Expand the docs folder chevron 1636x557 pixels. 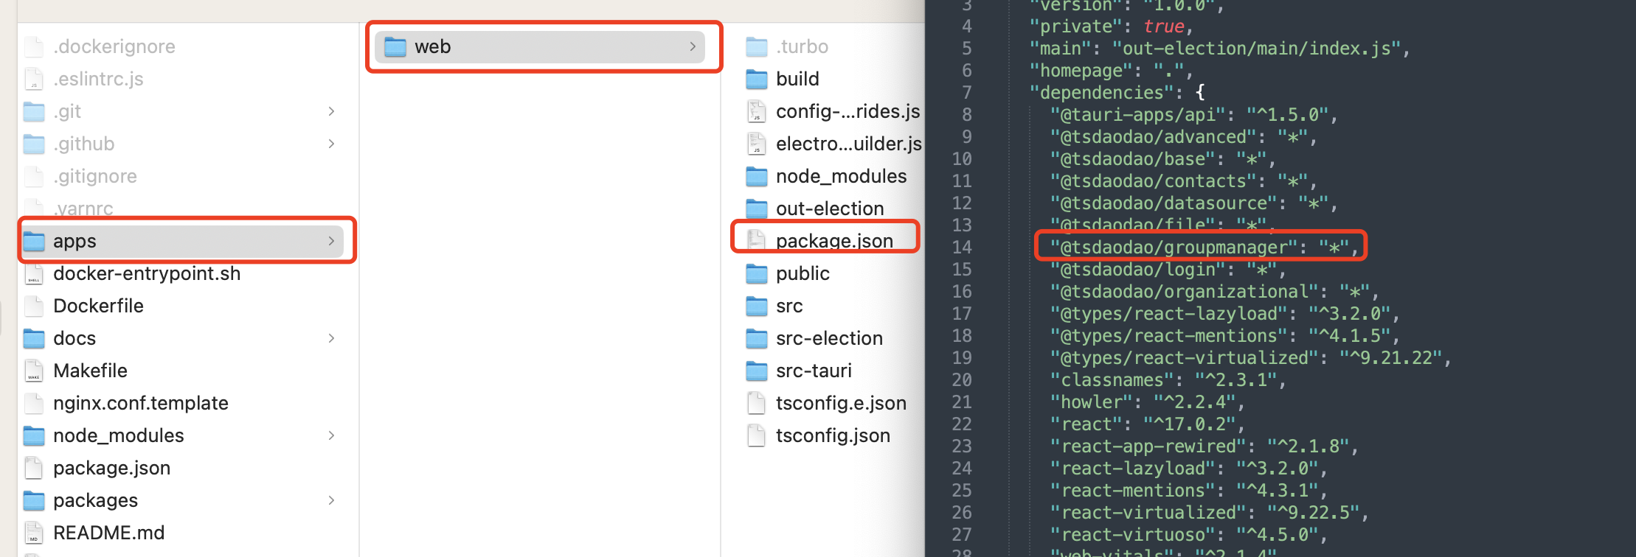[x=331, y=338]
